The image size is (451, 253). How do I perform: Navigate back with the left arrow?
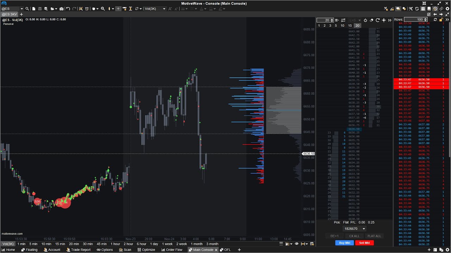(x=435, y=14)
